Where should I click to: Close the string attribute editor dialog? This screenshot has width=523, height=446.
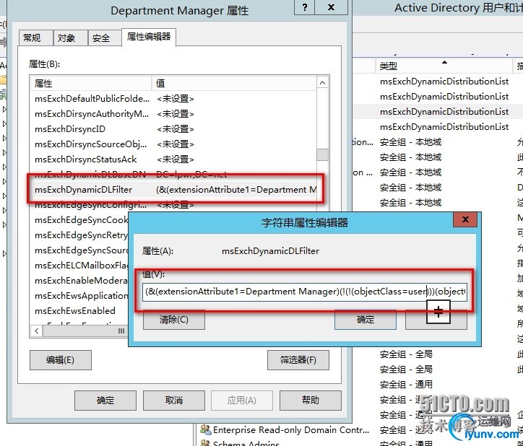click(465, 219)
